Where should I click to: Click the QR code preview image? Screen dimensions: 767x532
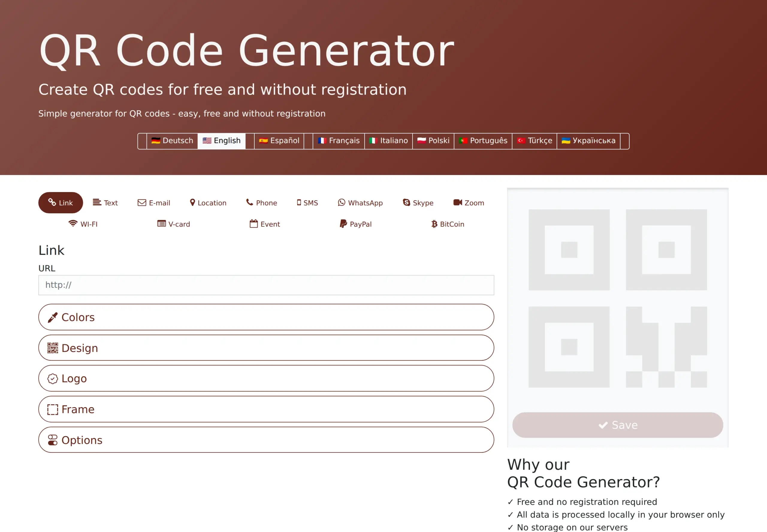[617, 298]
